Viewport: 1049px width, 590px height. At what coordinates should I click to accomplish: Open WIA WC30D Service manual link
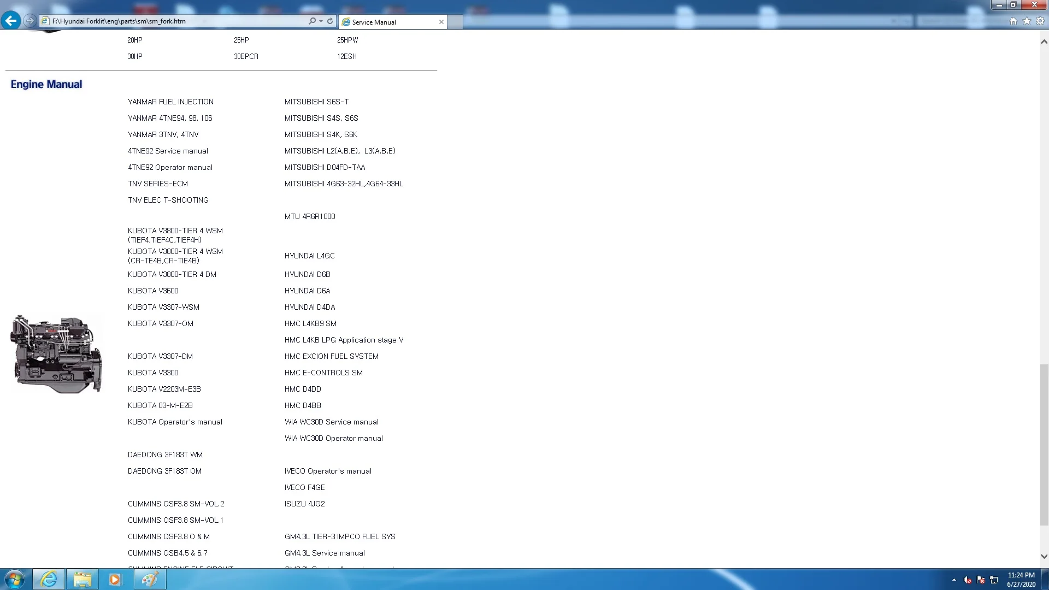(332, 422)
